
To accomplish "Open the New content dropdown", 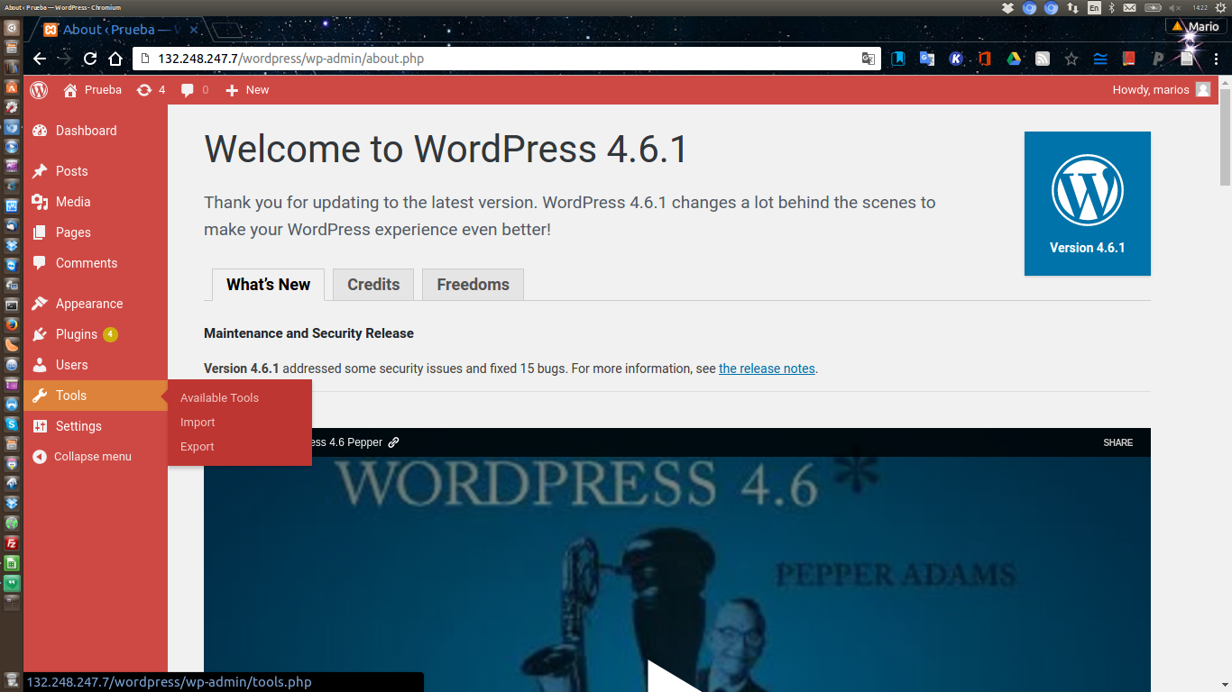I will pos(247,90).
